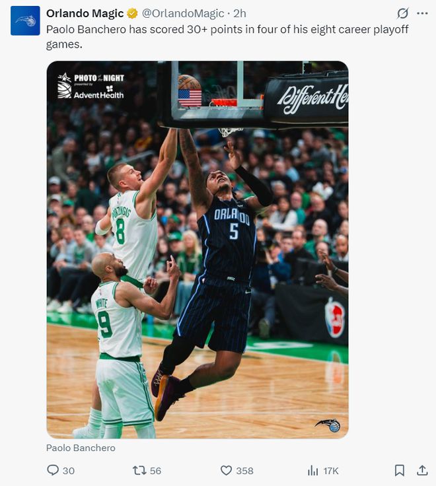The image size is (436, 486).
Task: Like the post with the heart icon
Action: [x=226, y=471]
